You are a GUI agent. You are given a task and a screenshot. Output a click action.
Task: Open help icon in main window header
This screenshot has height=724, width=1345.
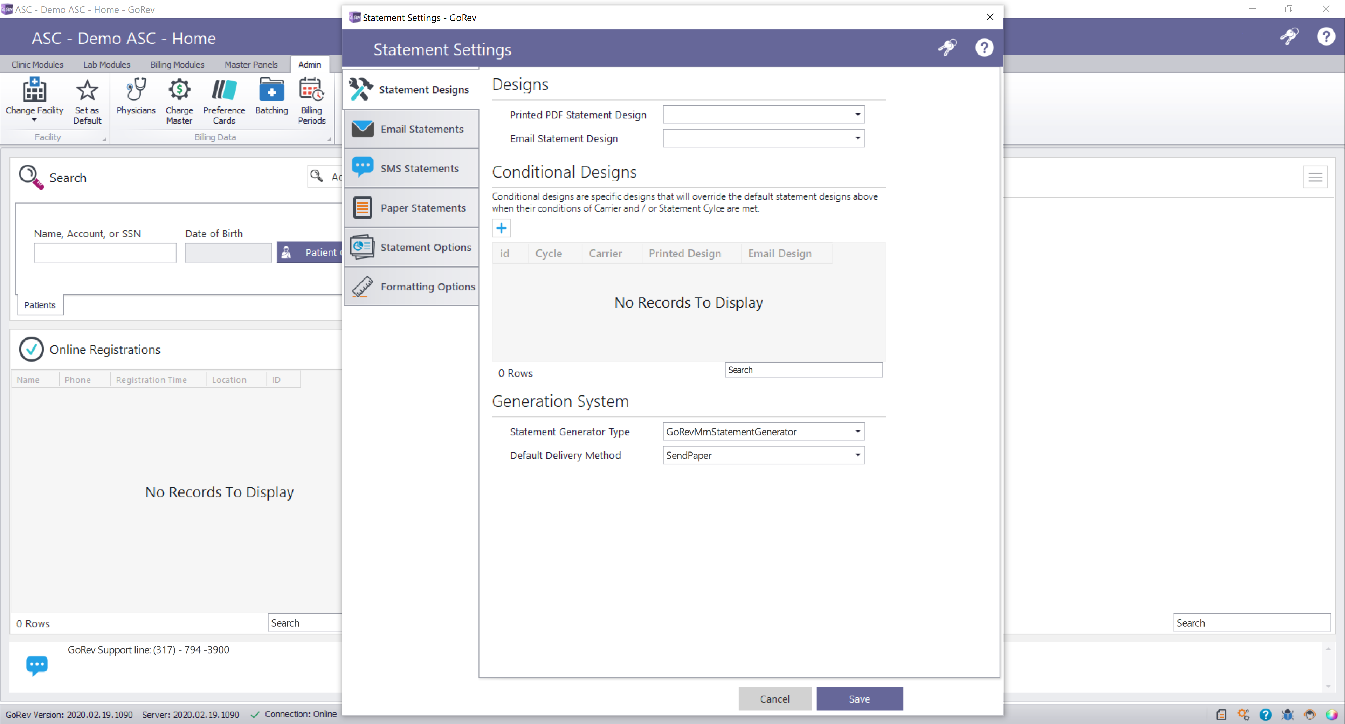tap(1326, 36)
